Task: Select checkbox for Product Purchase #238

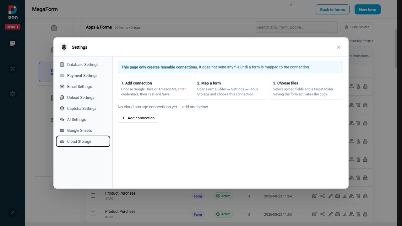Action: tap(93, 214)
